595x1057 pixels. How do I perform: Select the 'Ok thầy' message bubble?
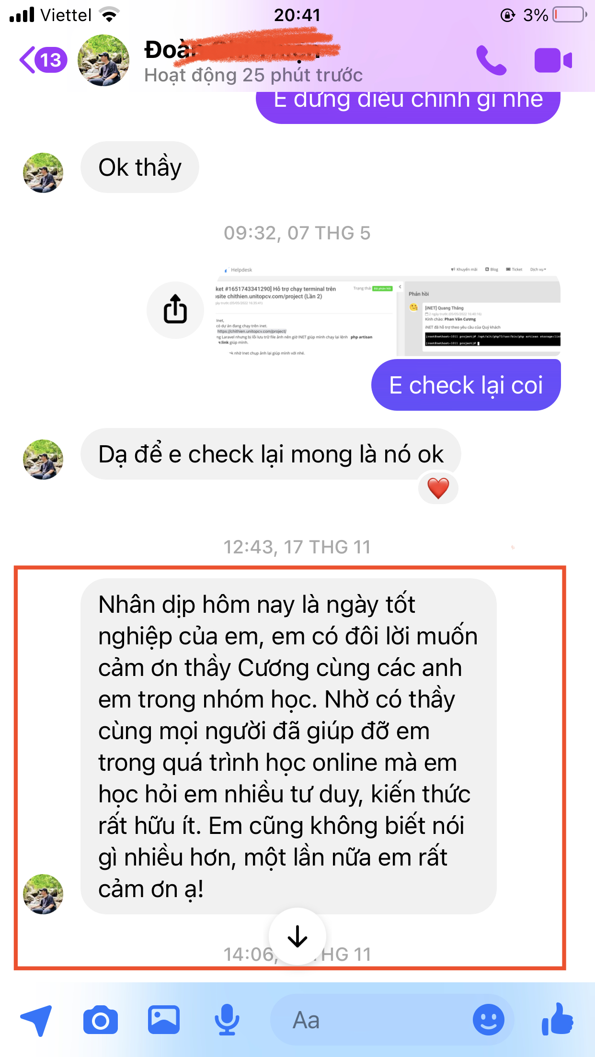point(140,167)
